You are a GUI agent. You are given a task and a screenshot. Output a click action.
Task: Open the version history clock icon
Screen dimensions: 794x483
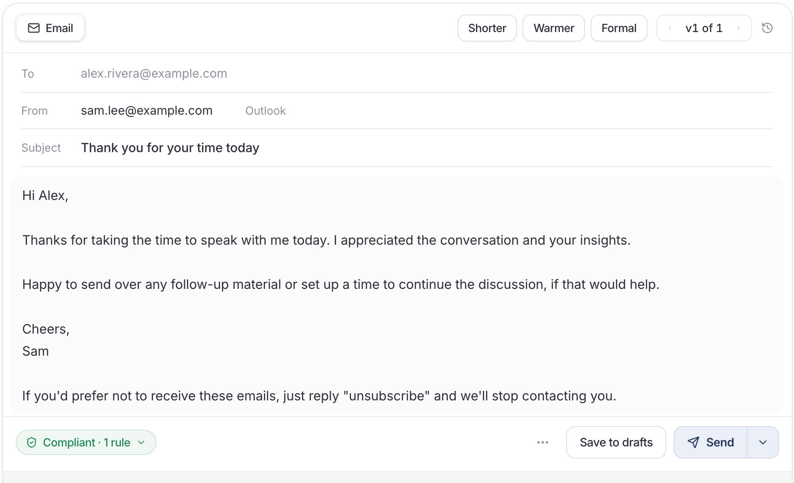767,28
